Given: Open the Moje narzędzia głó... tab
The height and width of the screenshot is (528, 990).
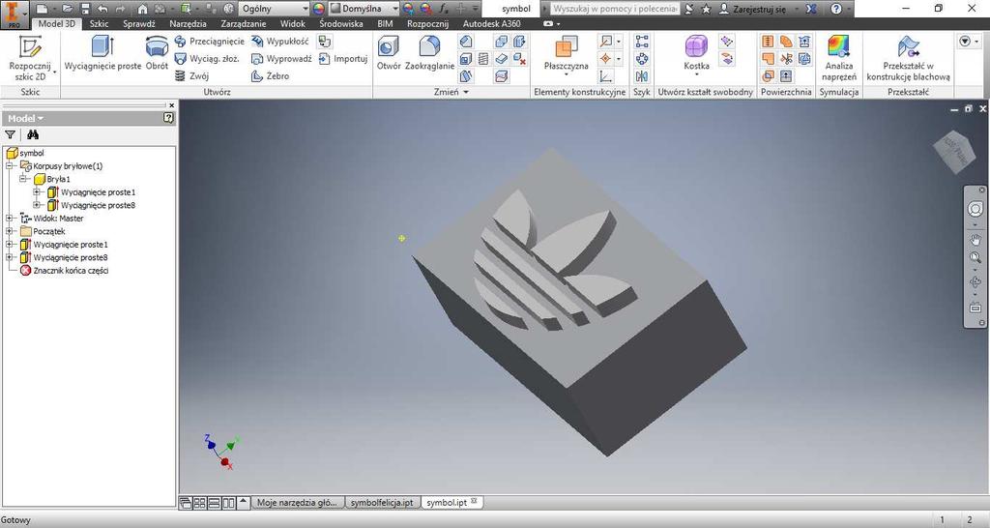Looking at the screenshot, I should (x=298, y=503).
